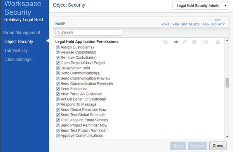Toggle Send Test Project Reminder checkbox
Screen dimensions: 233x152
coord(57,130)
